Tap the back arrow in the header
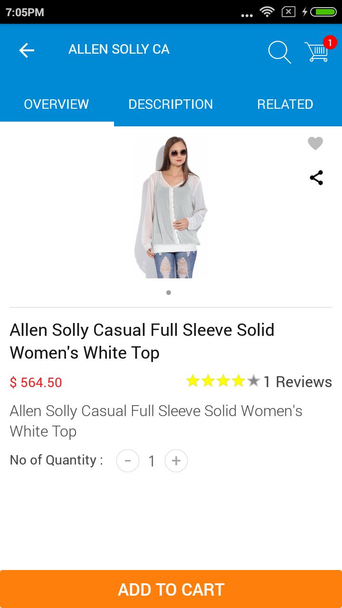Viewport: 342px width, 608px height. (x=26, y=50)
